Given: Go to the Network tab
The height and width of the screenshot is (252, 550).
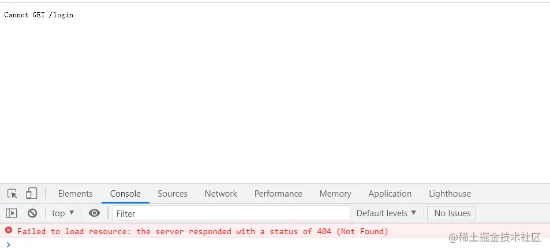Looking at the screenshot, I should [221, 193].
